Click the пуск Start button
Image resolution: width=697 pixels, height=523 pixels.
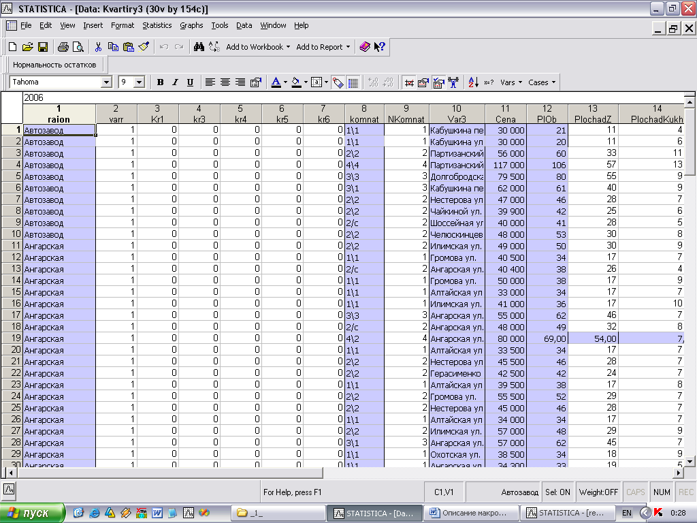[x=32, y=513]
